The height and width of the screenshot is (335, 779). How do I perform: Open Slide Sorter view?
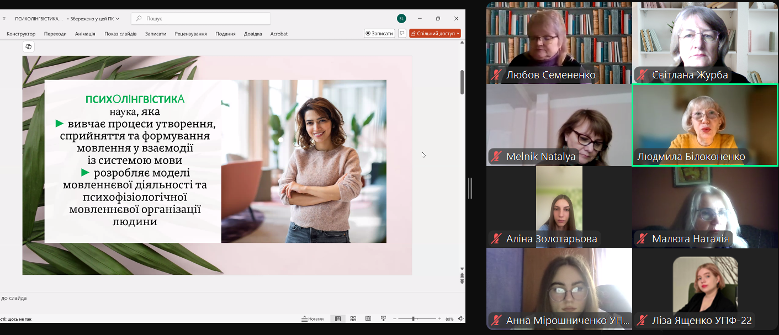353,319
